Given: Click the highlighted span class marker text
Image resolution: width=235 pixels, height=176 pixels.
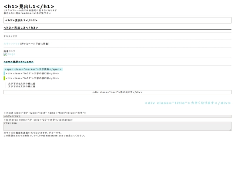Looking at the screenshot, I should pos(33,69).
